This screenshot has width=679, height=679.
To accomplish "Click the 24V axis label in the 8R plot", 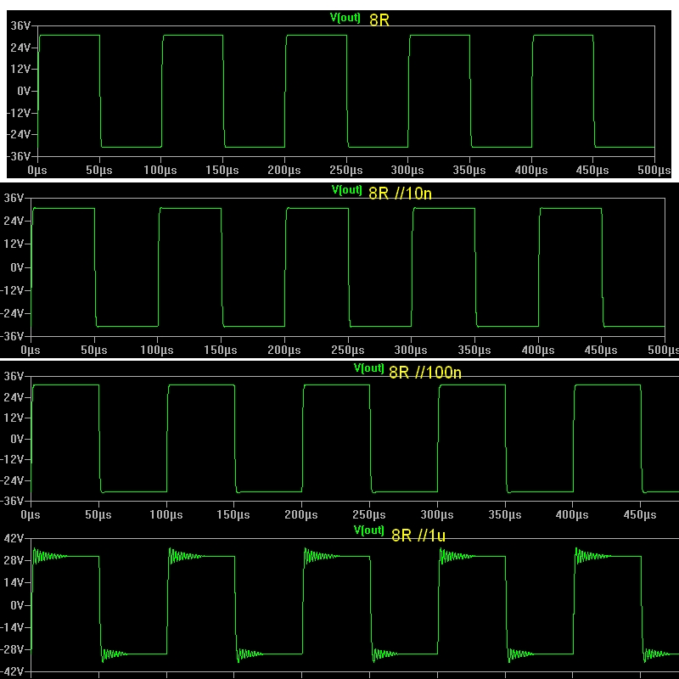I will click(x=20, y=48).
